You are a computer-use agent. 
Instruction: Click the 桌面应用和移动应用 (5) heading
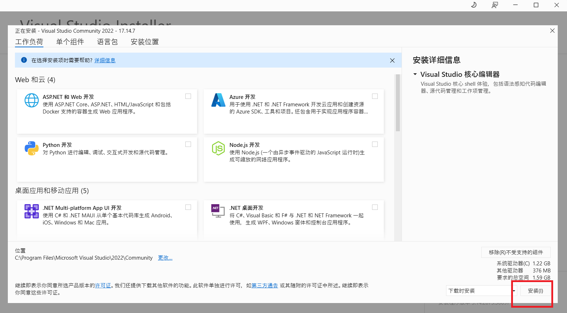tap(52, 191)
